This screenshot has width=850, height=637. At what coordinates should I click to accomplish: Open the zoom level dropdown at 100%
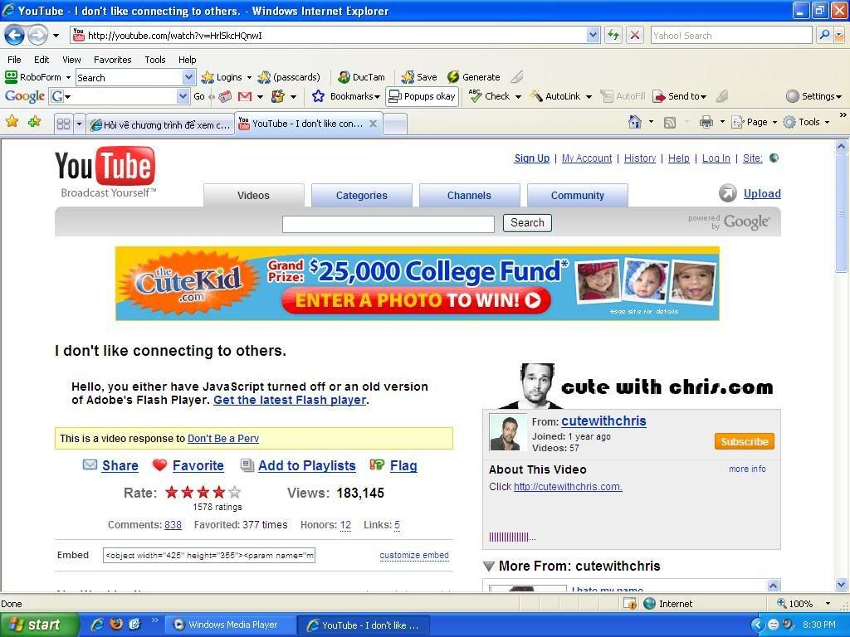click(828, 604)
